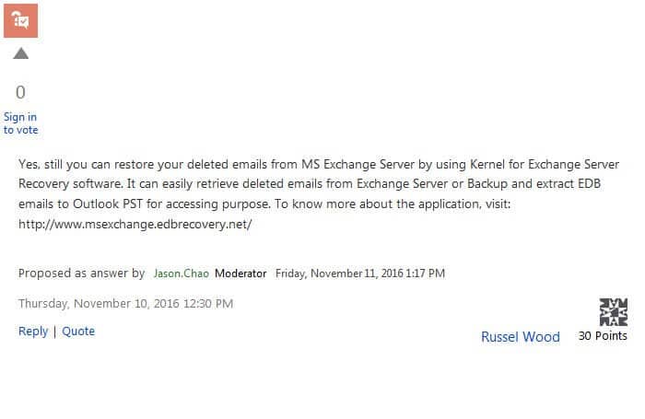
Task: Click the "Proposed as answer by" label
Action: point(81,274)
